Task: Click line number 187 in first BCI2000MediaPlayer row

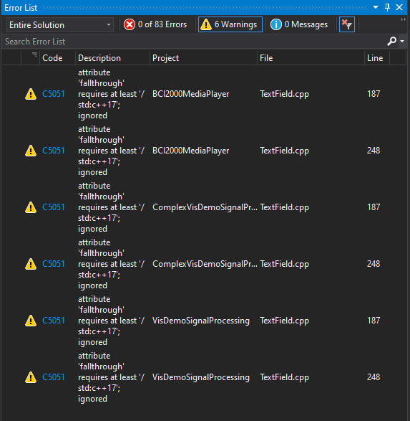Action: tap(374, 94)
